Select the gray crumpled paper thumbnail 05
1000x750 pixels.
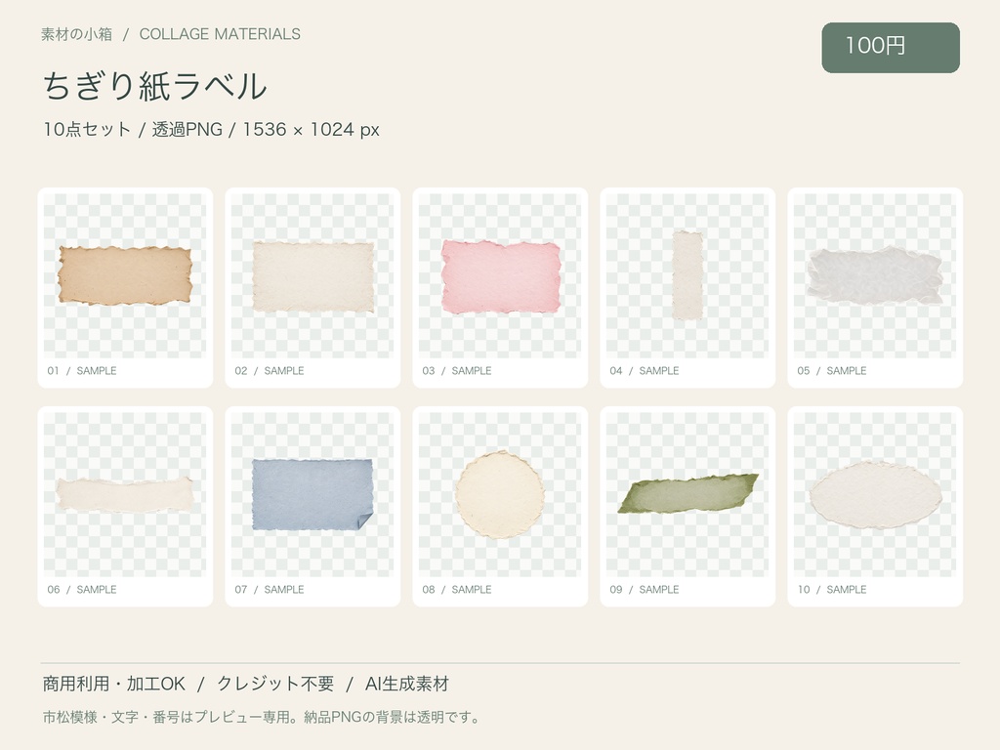pos(875,275)
